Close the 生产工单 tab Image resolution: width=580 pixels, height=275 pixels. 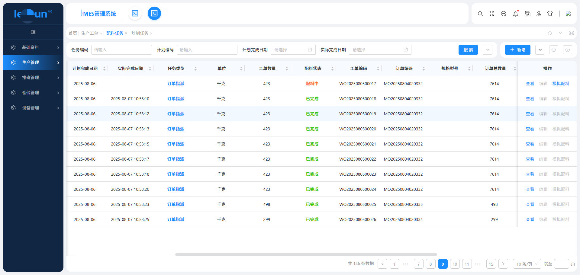(101, 33)
